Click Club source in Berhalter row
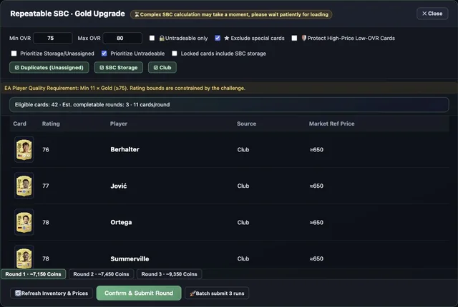 click(x=243, y=149)
